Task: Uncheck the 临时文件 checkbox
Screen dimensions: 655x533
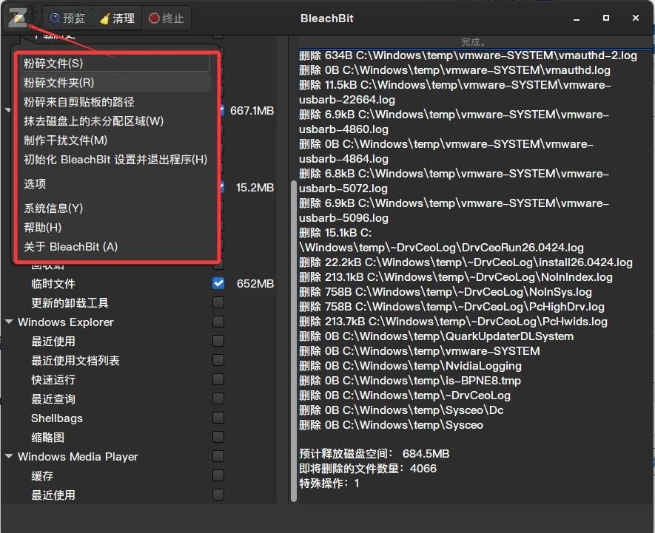Action: (218, 283)
